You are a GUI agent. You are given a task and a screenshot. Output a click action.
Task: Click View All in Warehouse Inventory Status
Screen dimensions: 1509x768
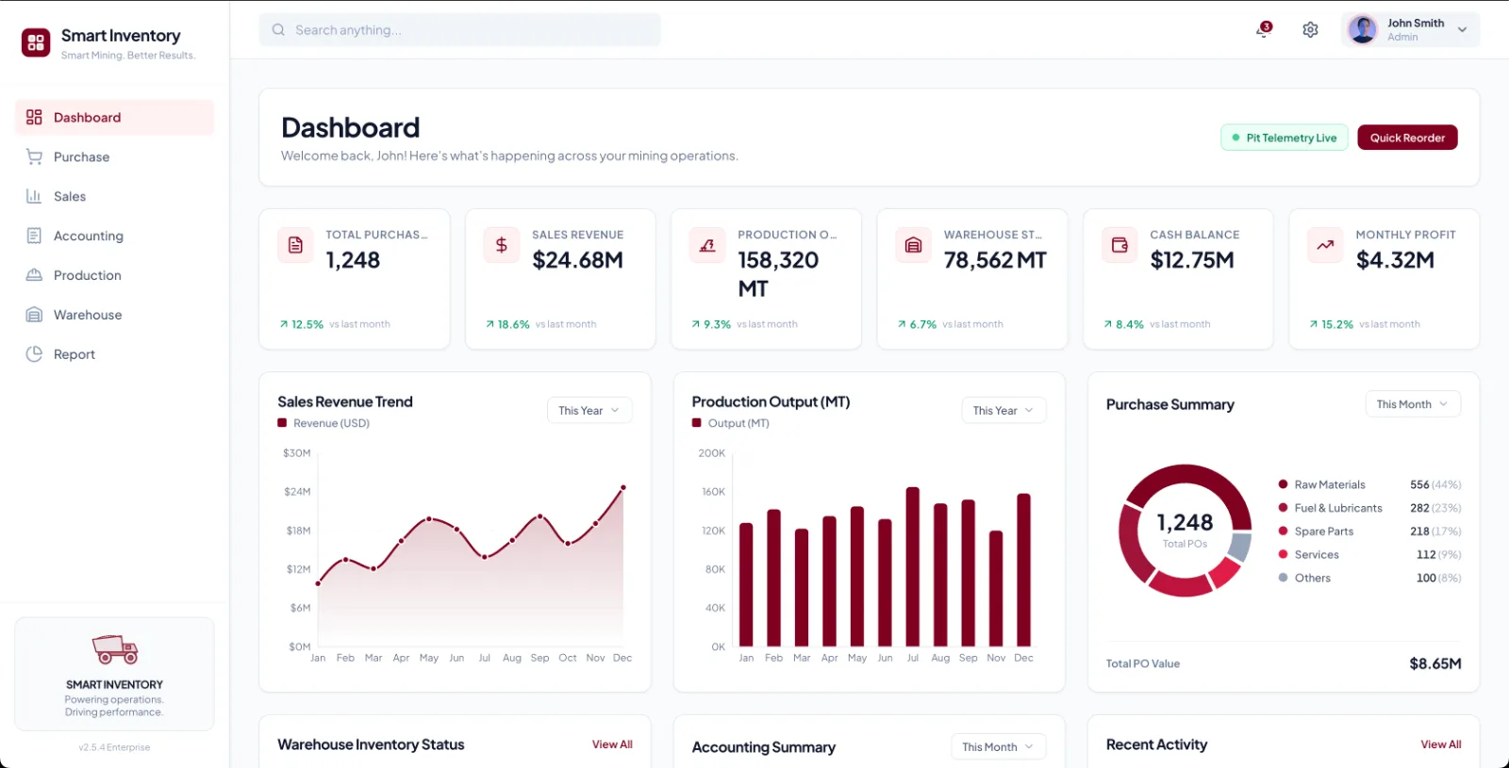612,744
